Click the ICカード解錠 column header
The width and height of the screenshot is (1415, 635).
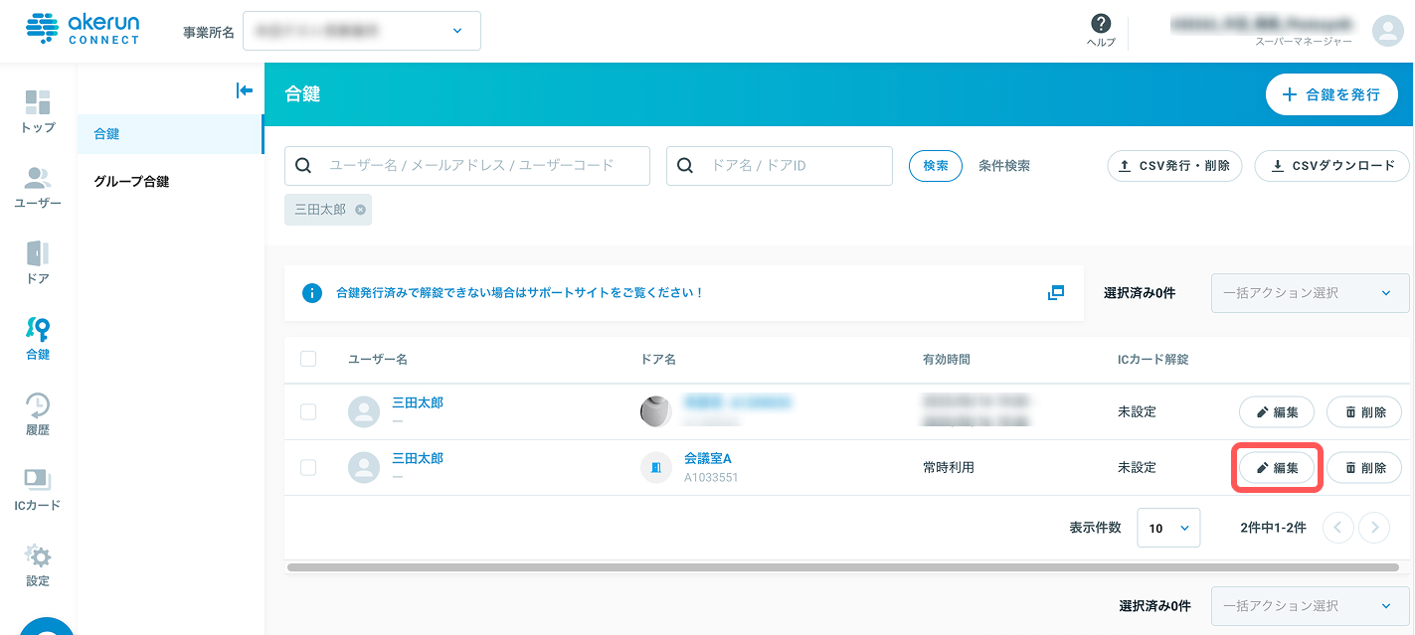[x=1153, y=359]
